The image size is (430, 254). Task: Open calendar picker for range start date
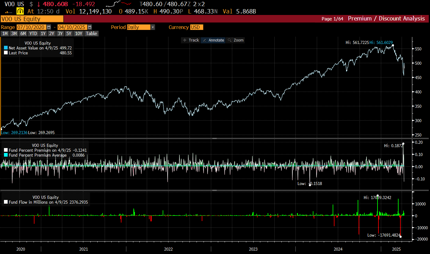click(49, 27)
